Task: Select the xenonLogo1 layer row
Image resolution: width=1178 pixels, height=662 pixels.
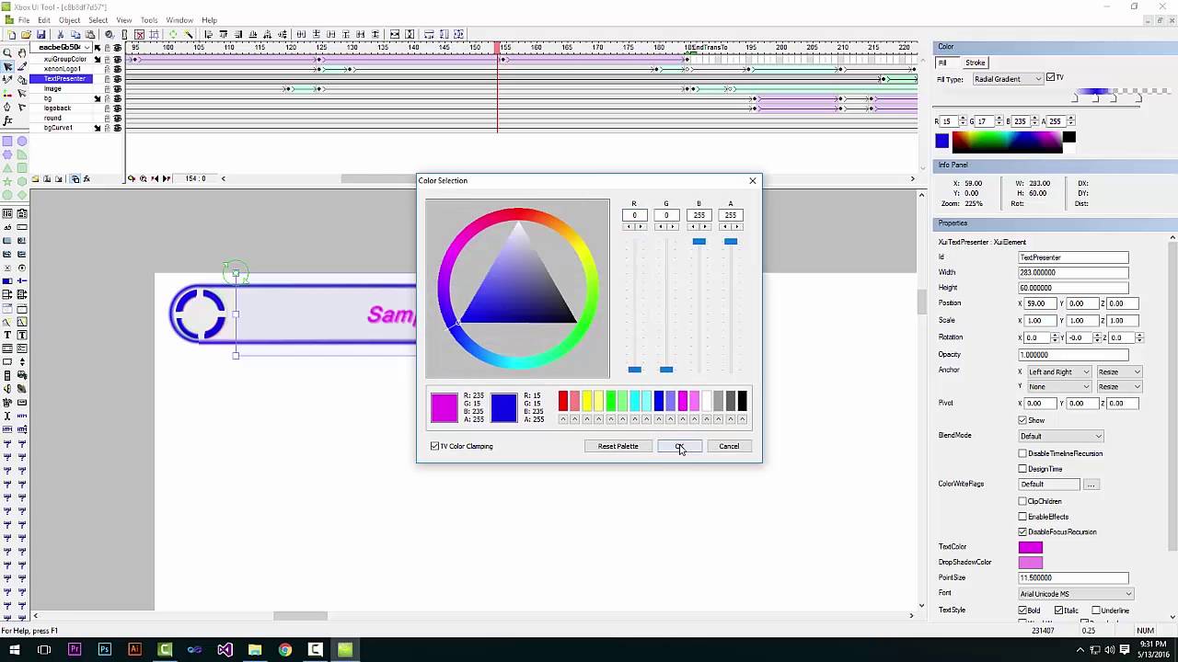Action: 61,69
